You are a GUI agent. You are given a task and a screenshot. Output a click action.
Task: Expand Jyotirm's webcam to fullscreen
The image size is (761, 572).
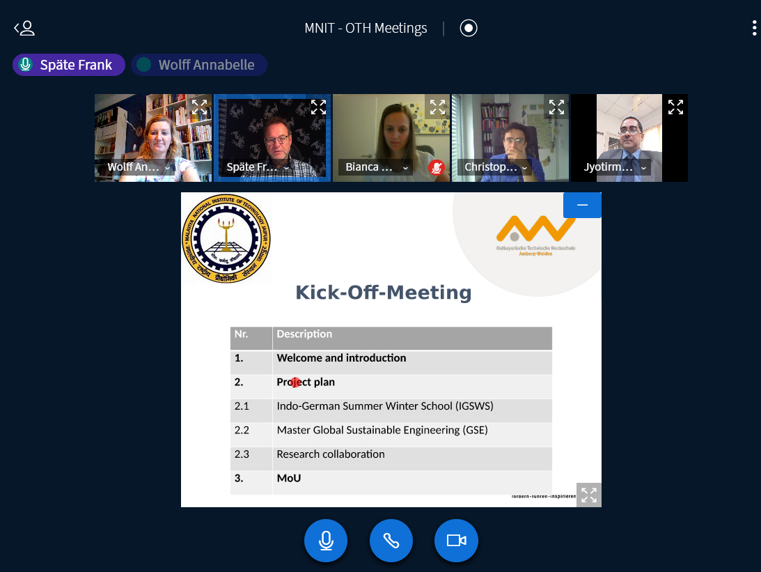pos(675,107)
